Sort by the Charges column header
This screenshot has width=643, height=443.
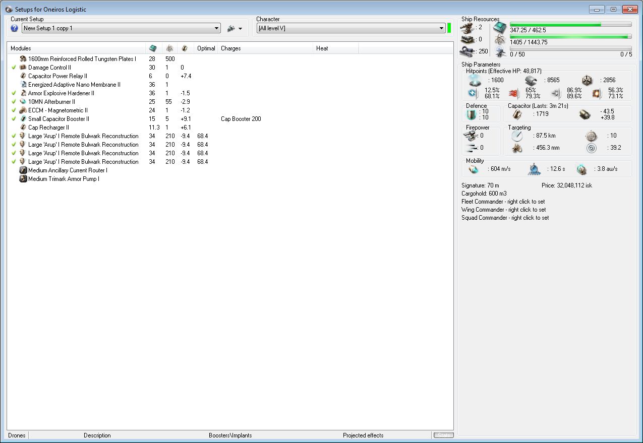266,48
